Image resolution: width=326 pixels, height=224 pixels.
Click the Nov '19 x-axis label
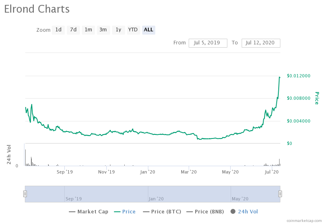106,172
